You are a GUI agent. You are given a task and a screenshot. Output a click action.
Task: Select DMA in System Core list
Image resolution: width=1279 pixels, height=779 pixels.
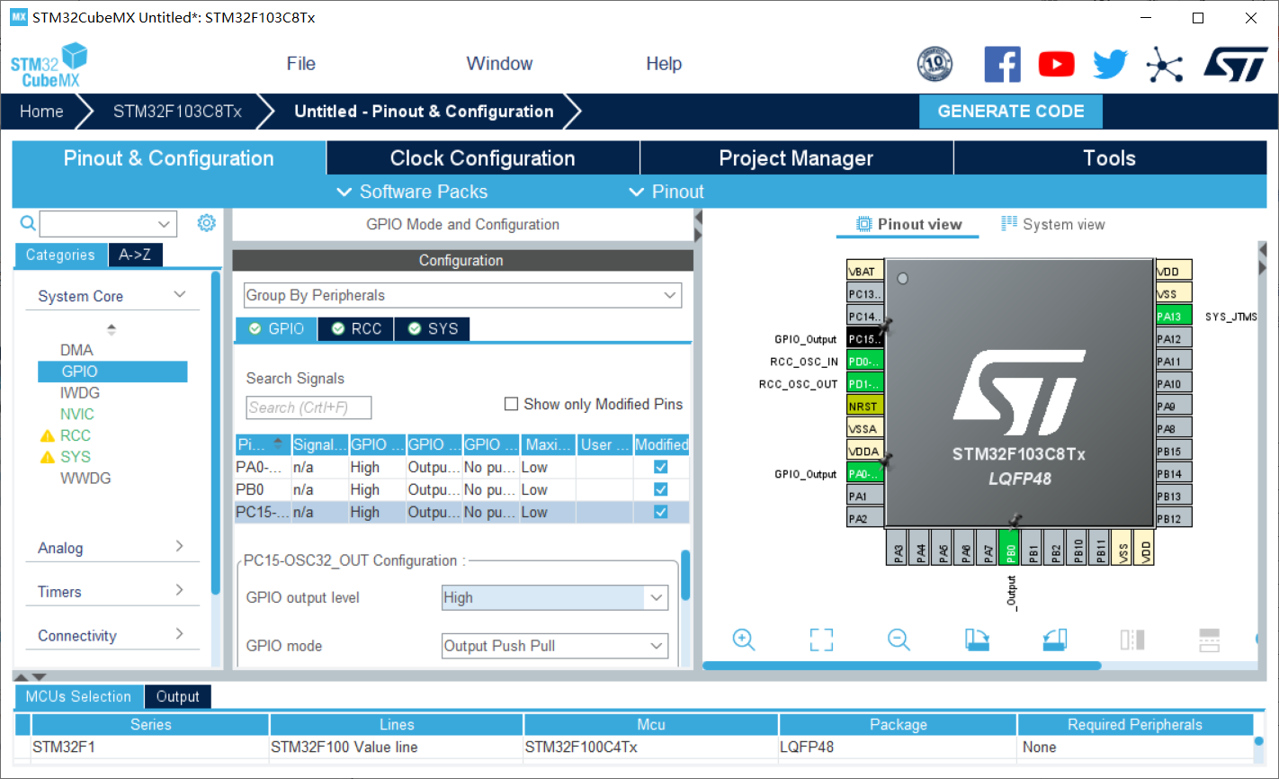pyautogui.click(x=76, y=350)
